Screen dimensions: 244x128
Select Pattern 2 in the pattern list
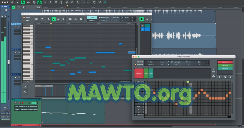click(x=225, y=65)
